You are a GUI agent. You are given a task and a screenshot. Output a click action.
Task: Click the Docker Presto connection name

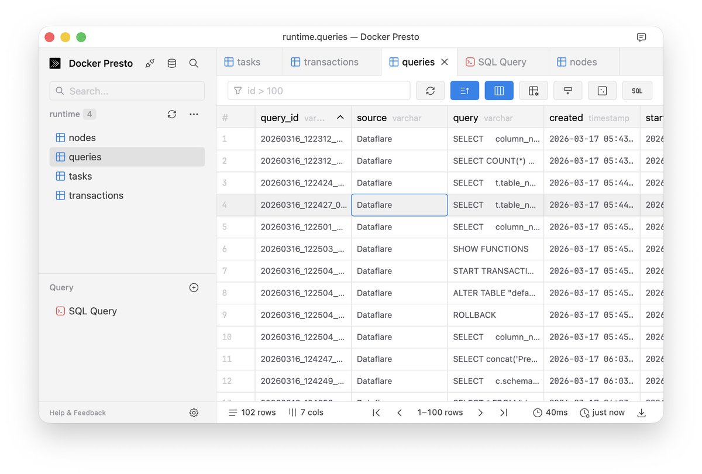pyautogui.click(x=101, y=63)
